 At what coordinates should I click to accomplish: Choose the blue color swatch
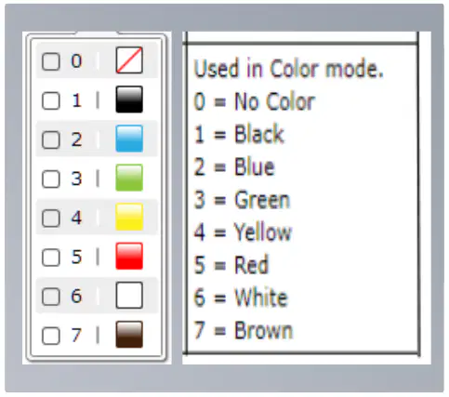coord(129,139)
